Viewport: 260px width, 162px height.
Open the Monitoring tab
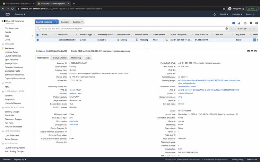[x=76, y=58]
